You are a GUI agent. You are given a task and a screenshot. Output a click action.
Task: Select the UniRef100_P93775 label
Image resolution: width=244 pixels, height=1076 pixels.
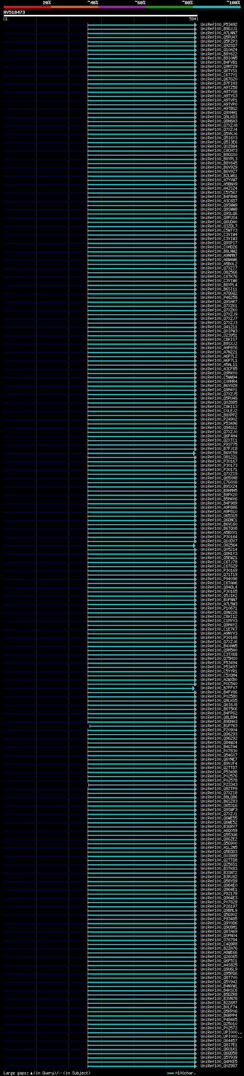(x=219, y=445)
